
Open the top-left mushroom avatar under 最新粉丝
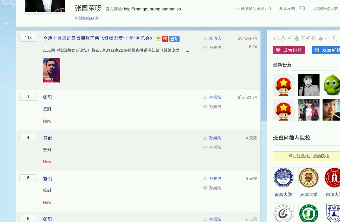point(284,85)
